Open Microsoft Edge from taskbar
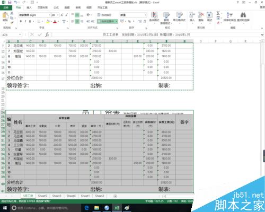This screenshot has height=212, width=265. [x=86, y=208]
